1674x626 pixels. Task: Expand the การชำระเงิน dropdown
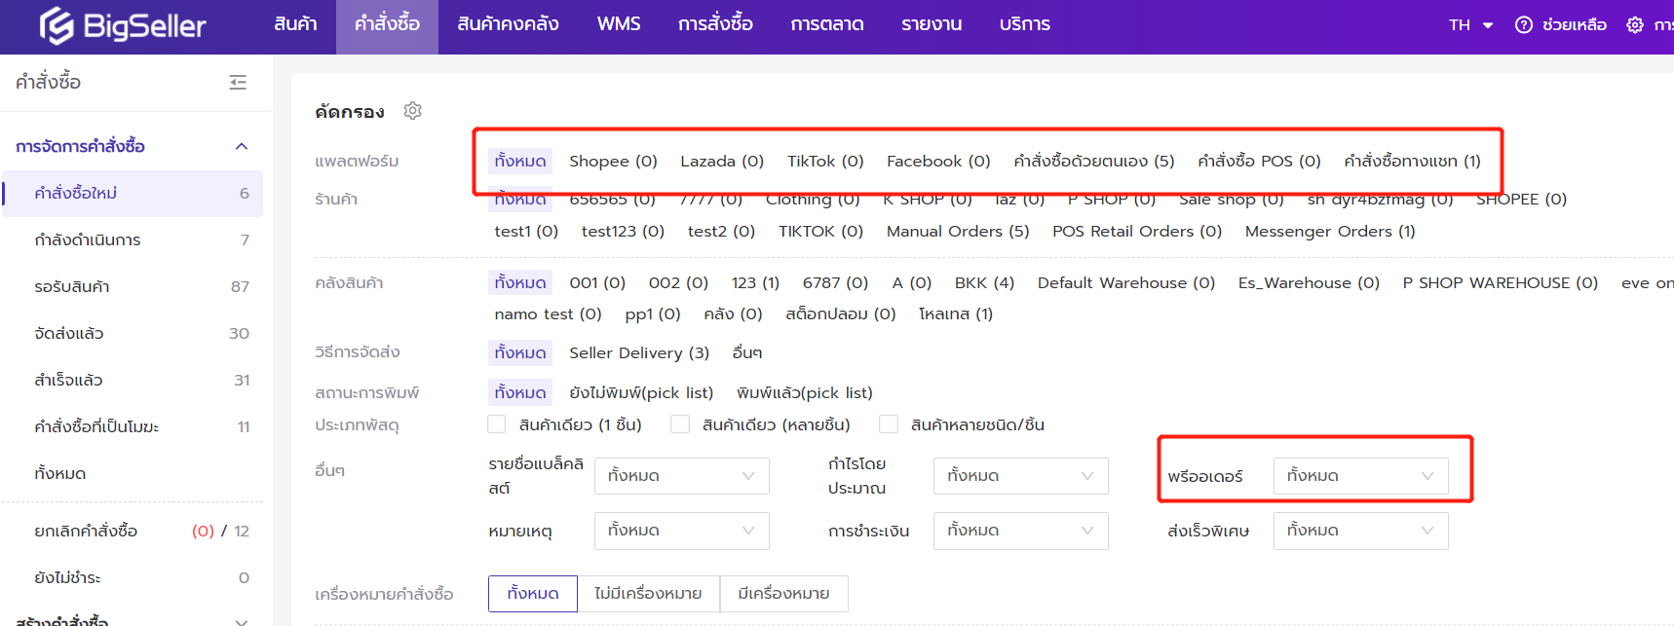click(x=1020, y=531)
